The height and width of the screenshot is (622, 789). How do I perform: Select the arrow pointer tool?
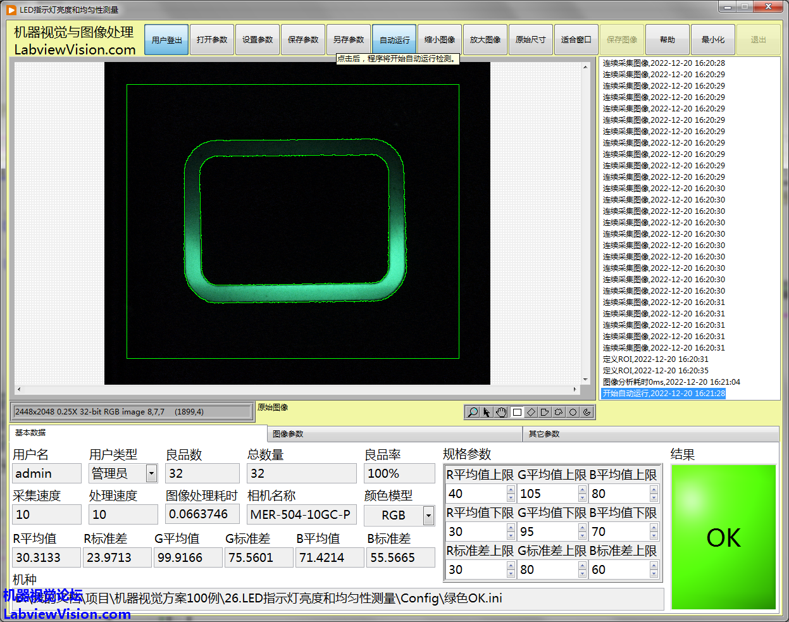point(487,412)
